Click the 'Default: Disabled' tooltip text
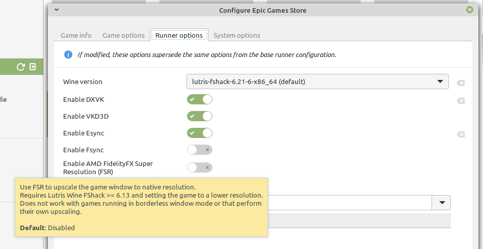483x249 pixels. click(47, 228)
